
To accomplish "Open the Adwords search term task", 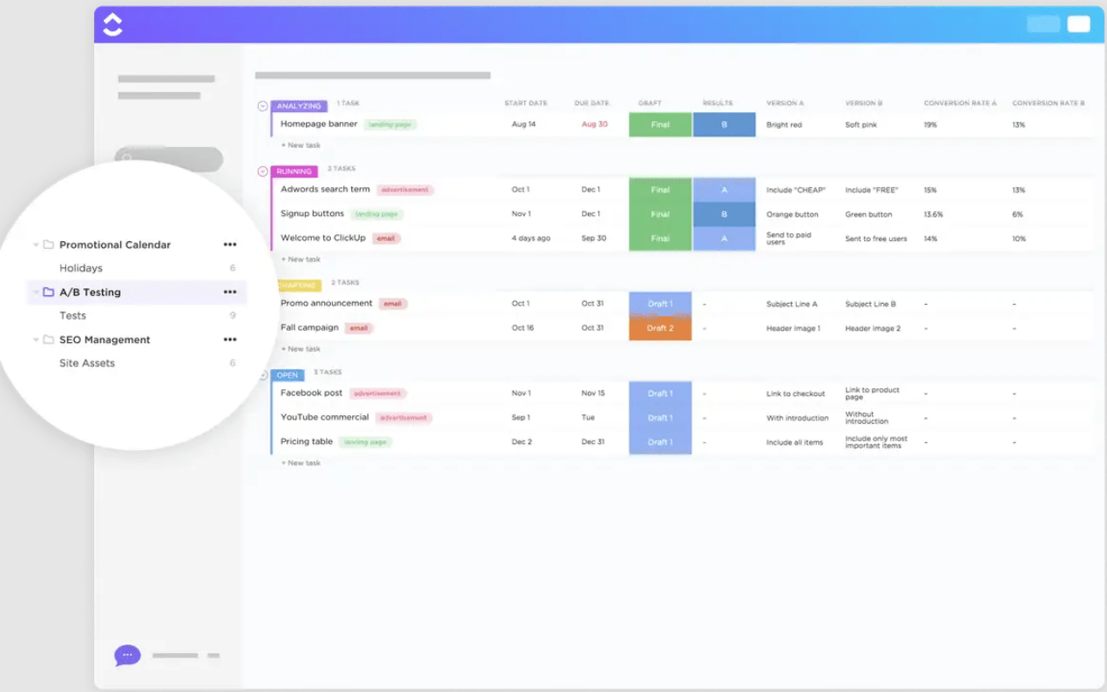I will (x=325, y=189).
